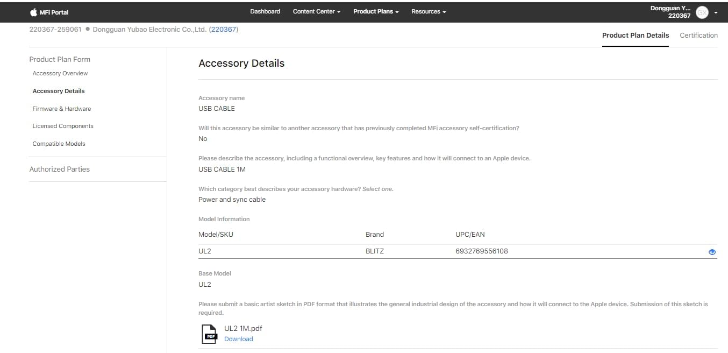Screen dimensions: 728x353
Task: Select the Product Plan Details tab
Action: (636, 35)
